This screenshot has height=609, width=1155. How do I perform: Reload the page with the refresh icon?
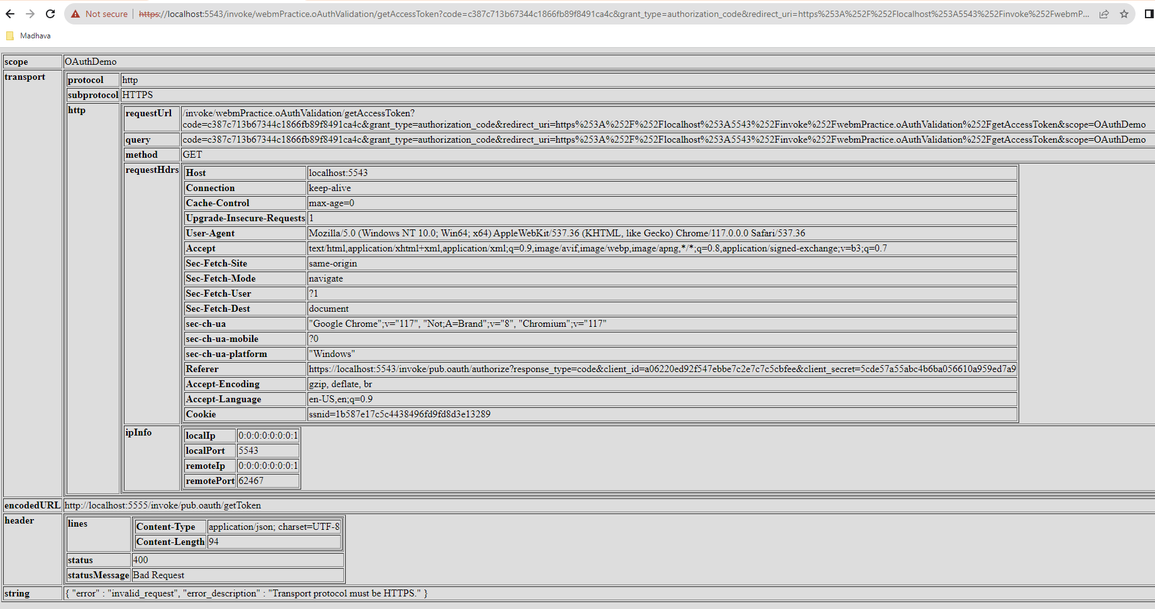pyautogui.click(x=50, y=13)
